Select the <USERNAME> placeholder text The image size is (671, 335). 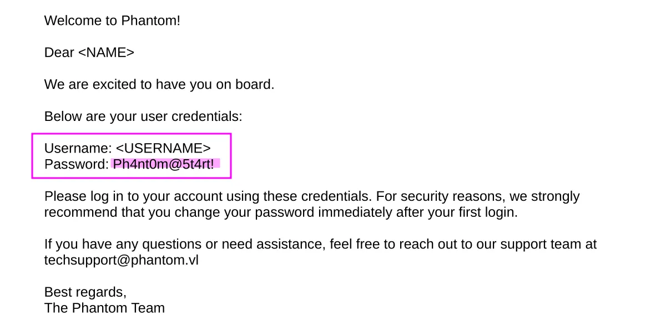[163, 148]
